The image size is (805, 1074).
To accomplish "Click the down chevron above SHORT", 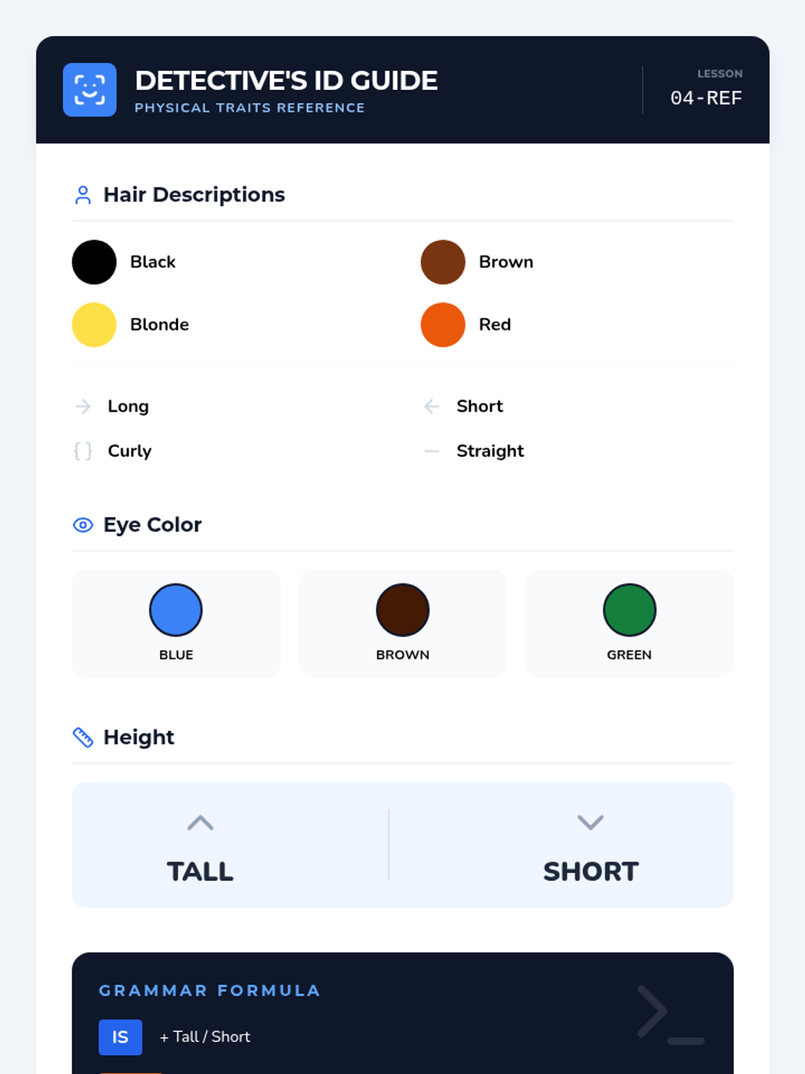I will coord(590,822).
